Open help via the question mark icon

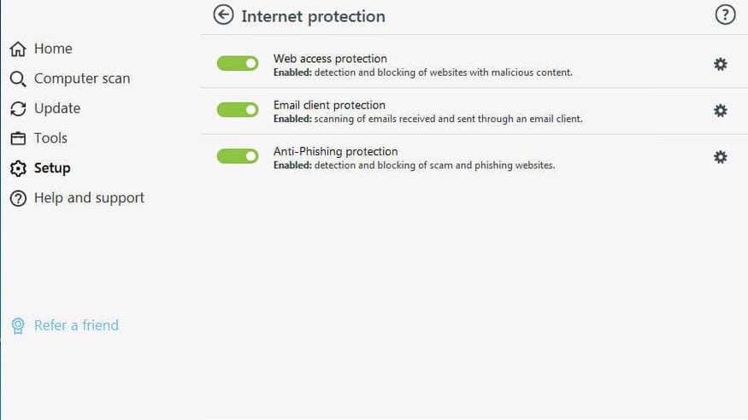[725, 15]
